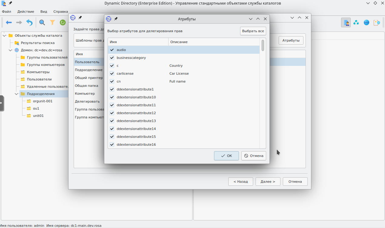Collapse the Подразделения tree node
This screenshot has height=228, width=385.
[16, 94]
